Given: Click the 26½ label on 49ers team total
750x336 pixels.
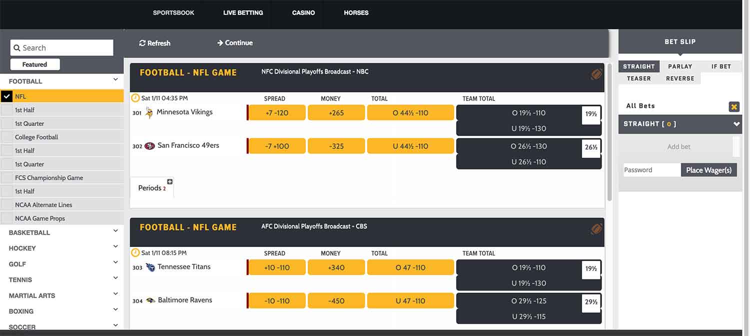Looking at the screenshot, I should (591, 147).
